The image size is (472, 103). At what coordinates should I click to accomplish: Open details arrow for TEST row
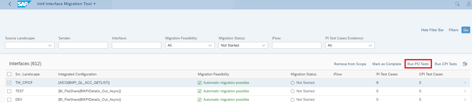click(x=465, y=91)
